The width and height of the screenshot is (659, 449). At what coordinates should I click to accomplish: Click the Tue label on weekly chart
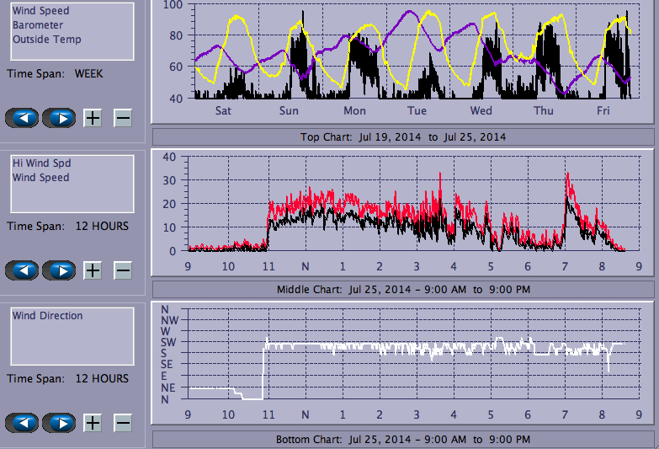tap(417, 111)
